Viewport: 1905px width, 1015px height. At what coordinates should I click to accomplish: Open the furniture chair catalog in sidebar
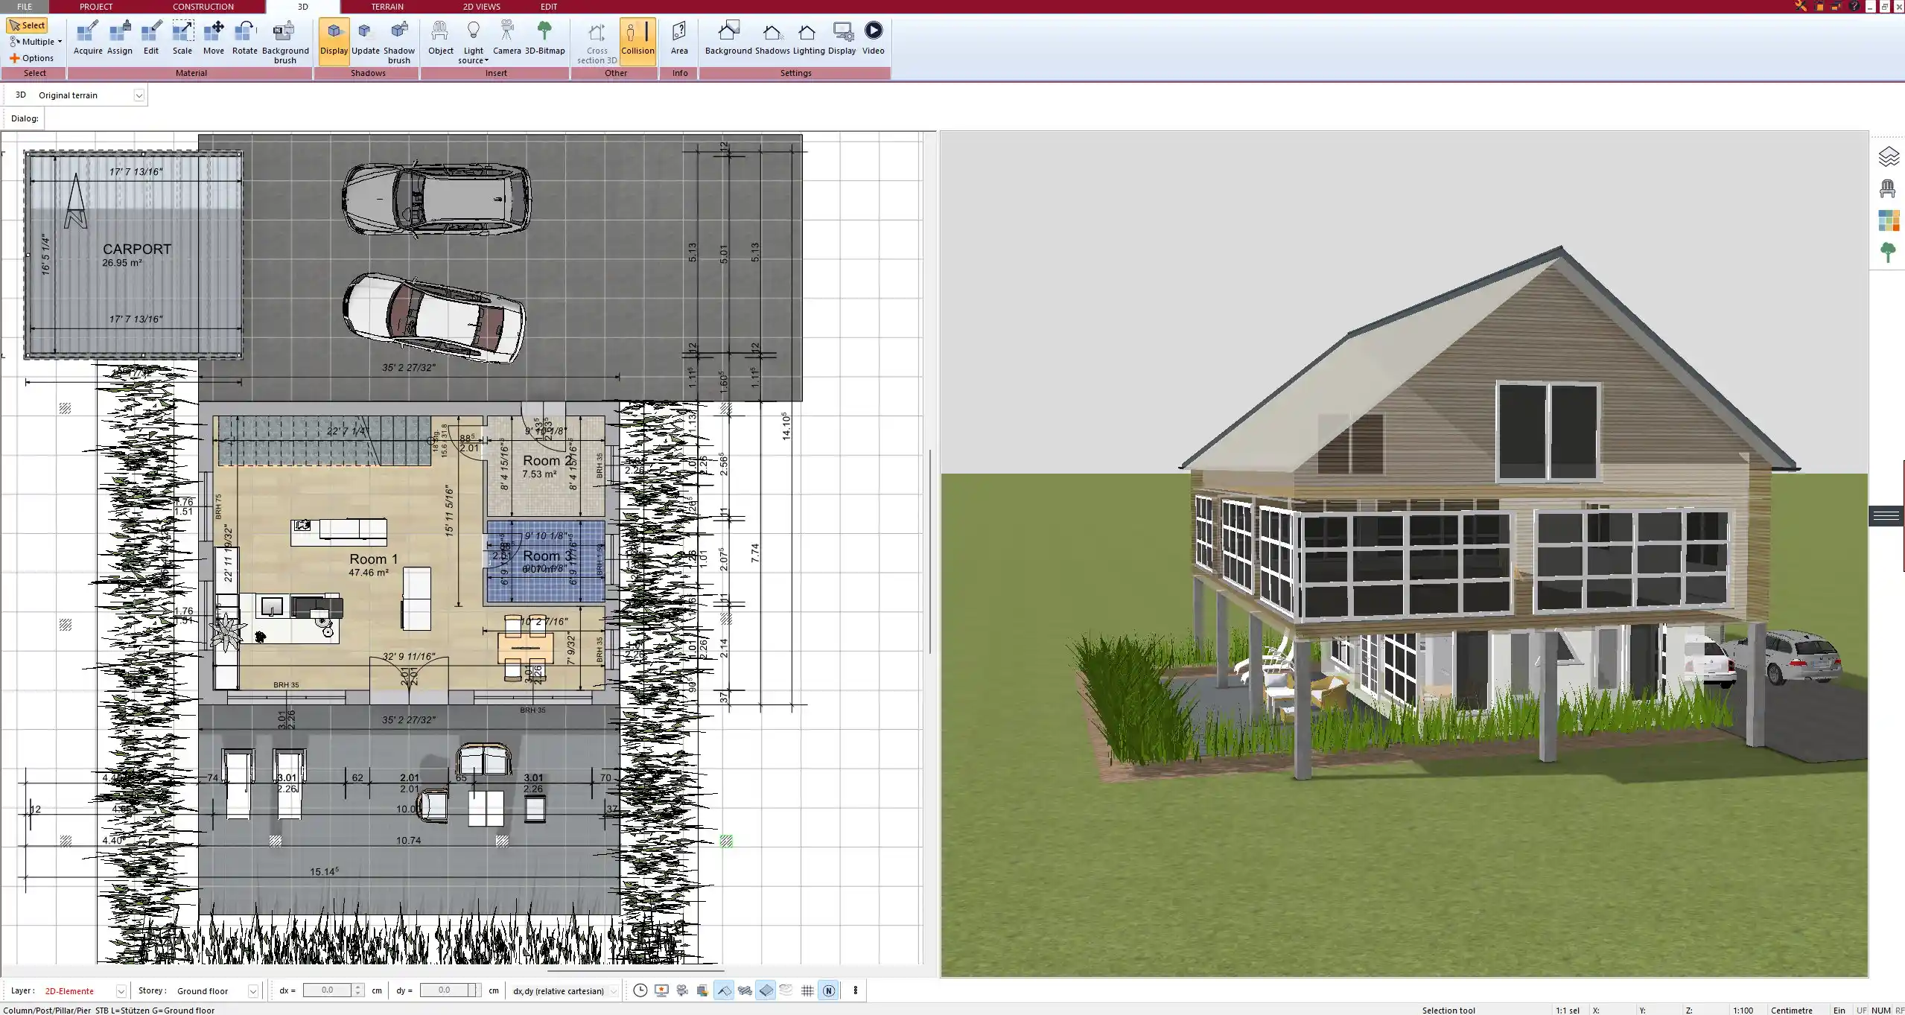point(1888,188)
